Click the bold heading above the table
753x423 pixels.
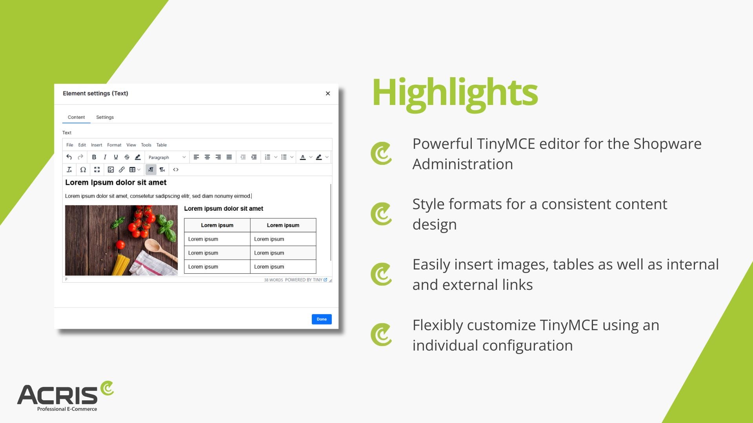pyautogui.click(x=224, y=209)
